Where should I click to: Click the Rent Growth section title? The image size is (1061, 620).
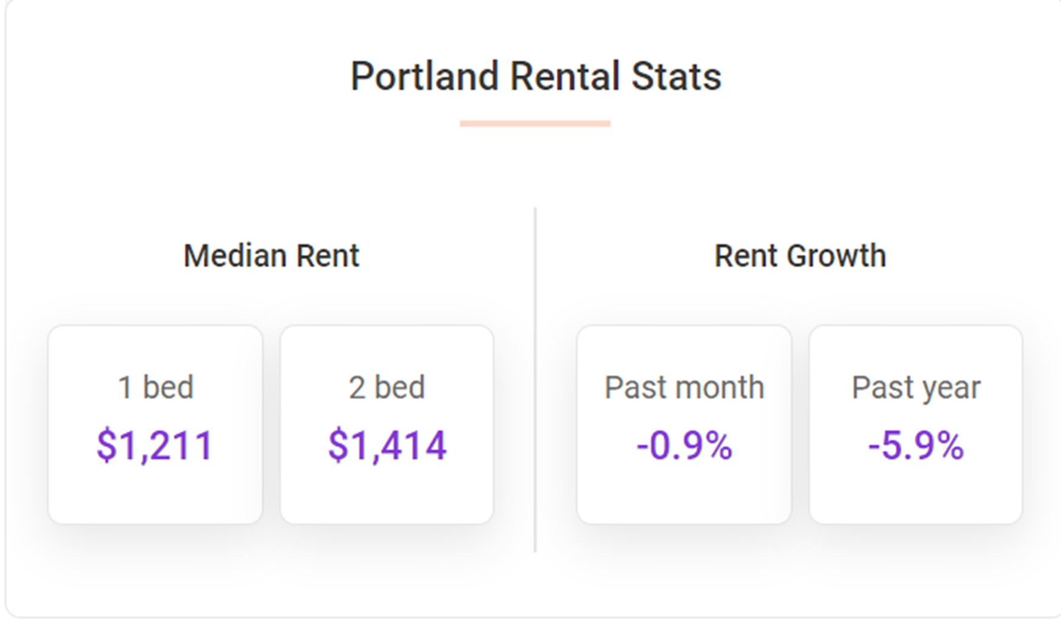click(x=800, y=255)
